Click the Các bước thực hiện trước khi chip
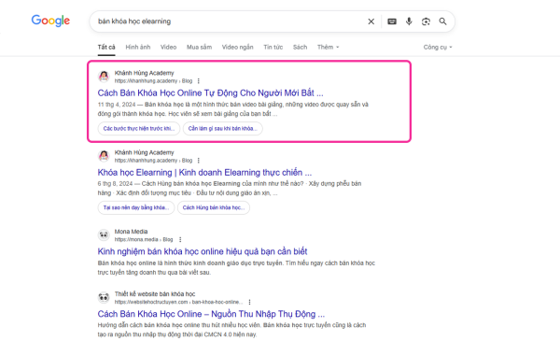Viewport: 560px width, 341px height. tap(139, 129)
